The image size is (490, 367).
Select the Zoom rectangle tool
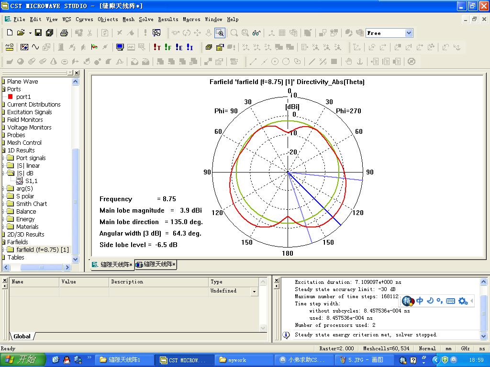[220, 32]
